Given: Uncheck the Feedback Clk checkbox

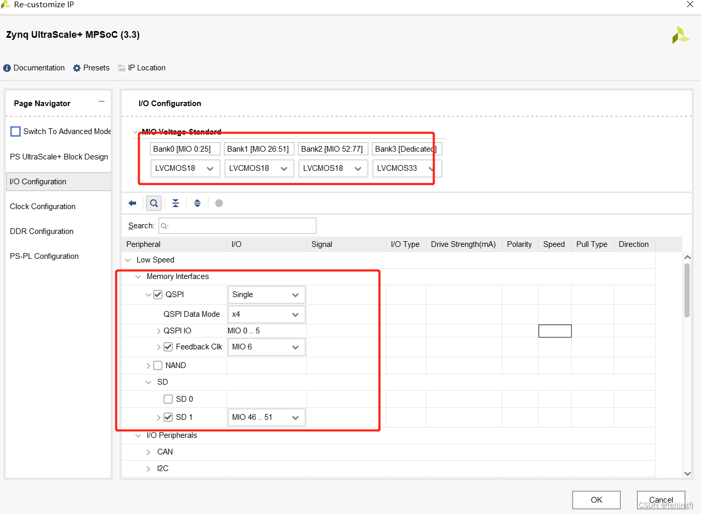Looking at the screenshot, I should click(168, 347).
